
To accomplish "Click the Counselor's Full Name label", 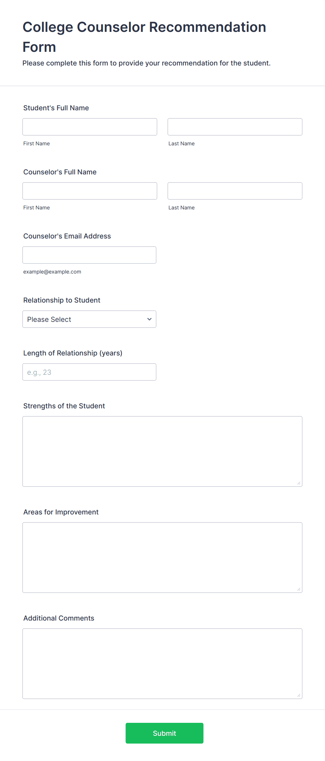I will tap(60, 172).
